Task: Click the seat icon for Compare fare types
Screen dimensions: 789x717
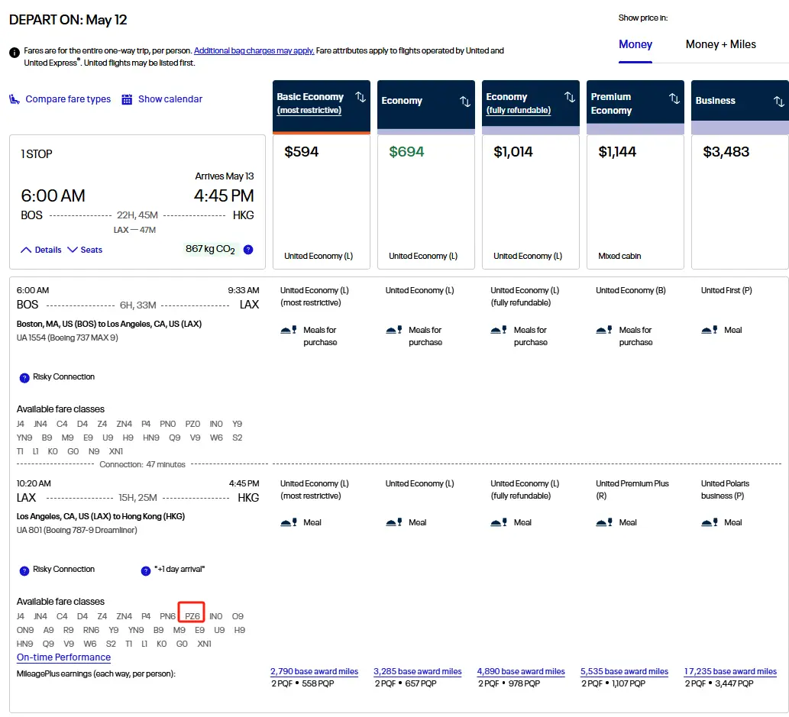Action: [x=15, y=99]
